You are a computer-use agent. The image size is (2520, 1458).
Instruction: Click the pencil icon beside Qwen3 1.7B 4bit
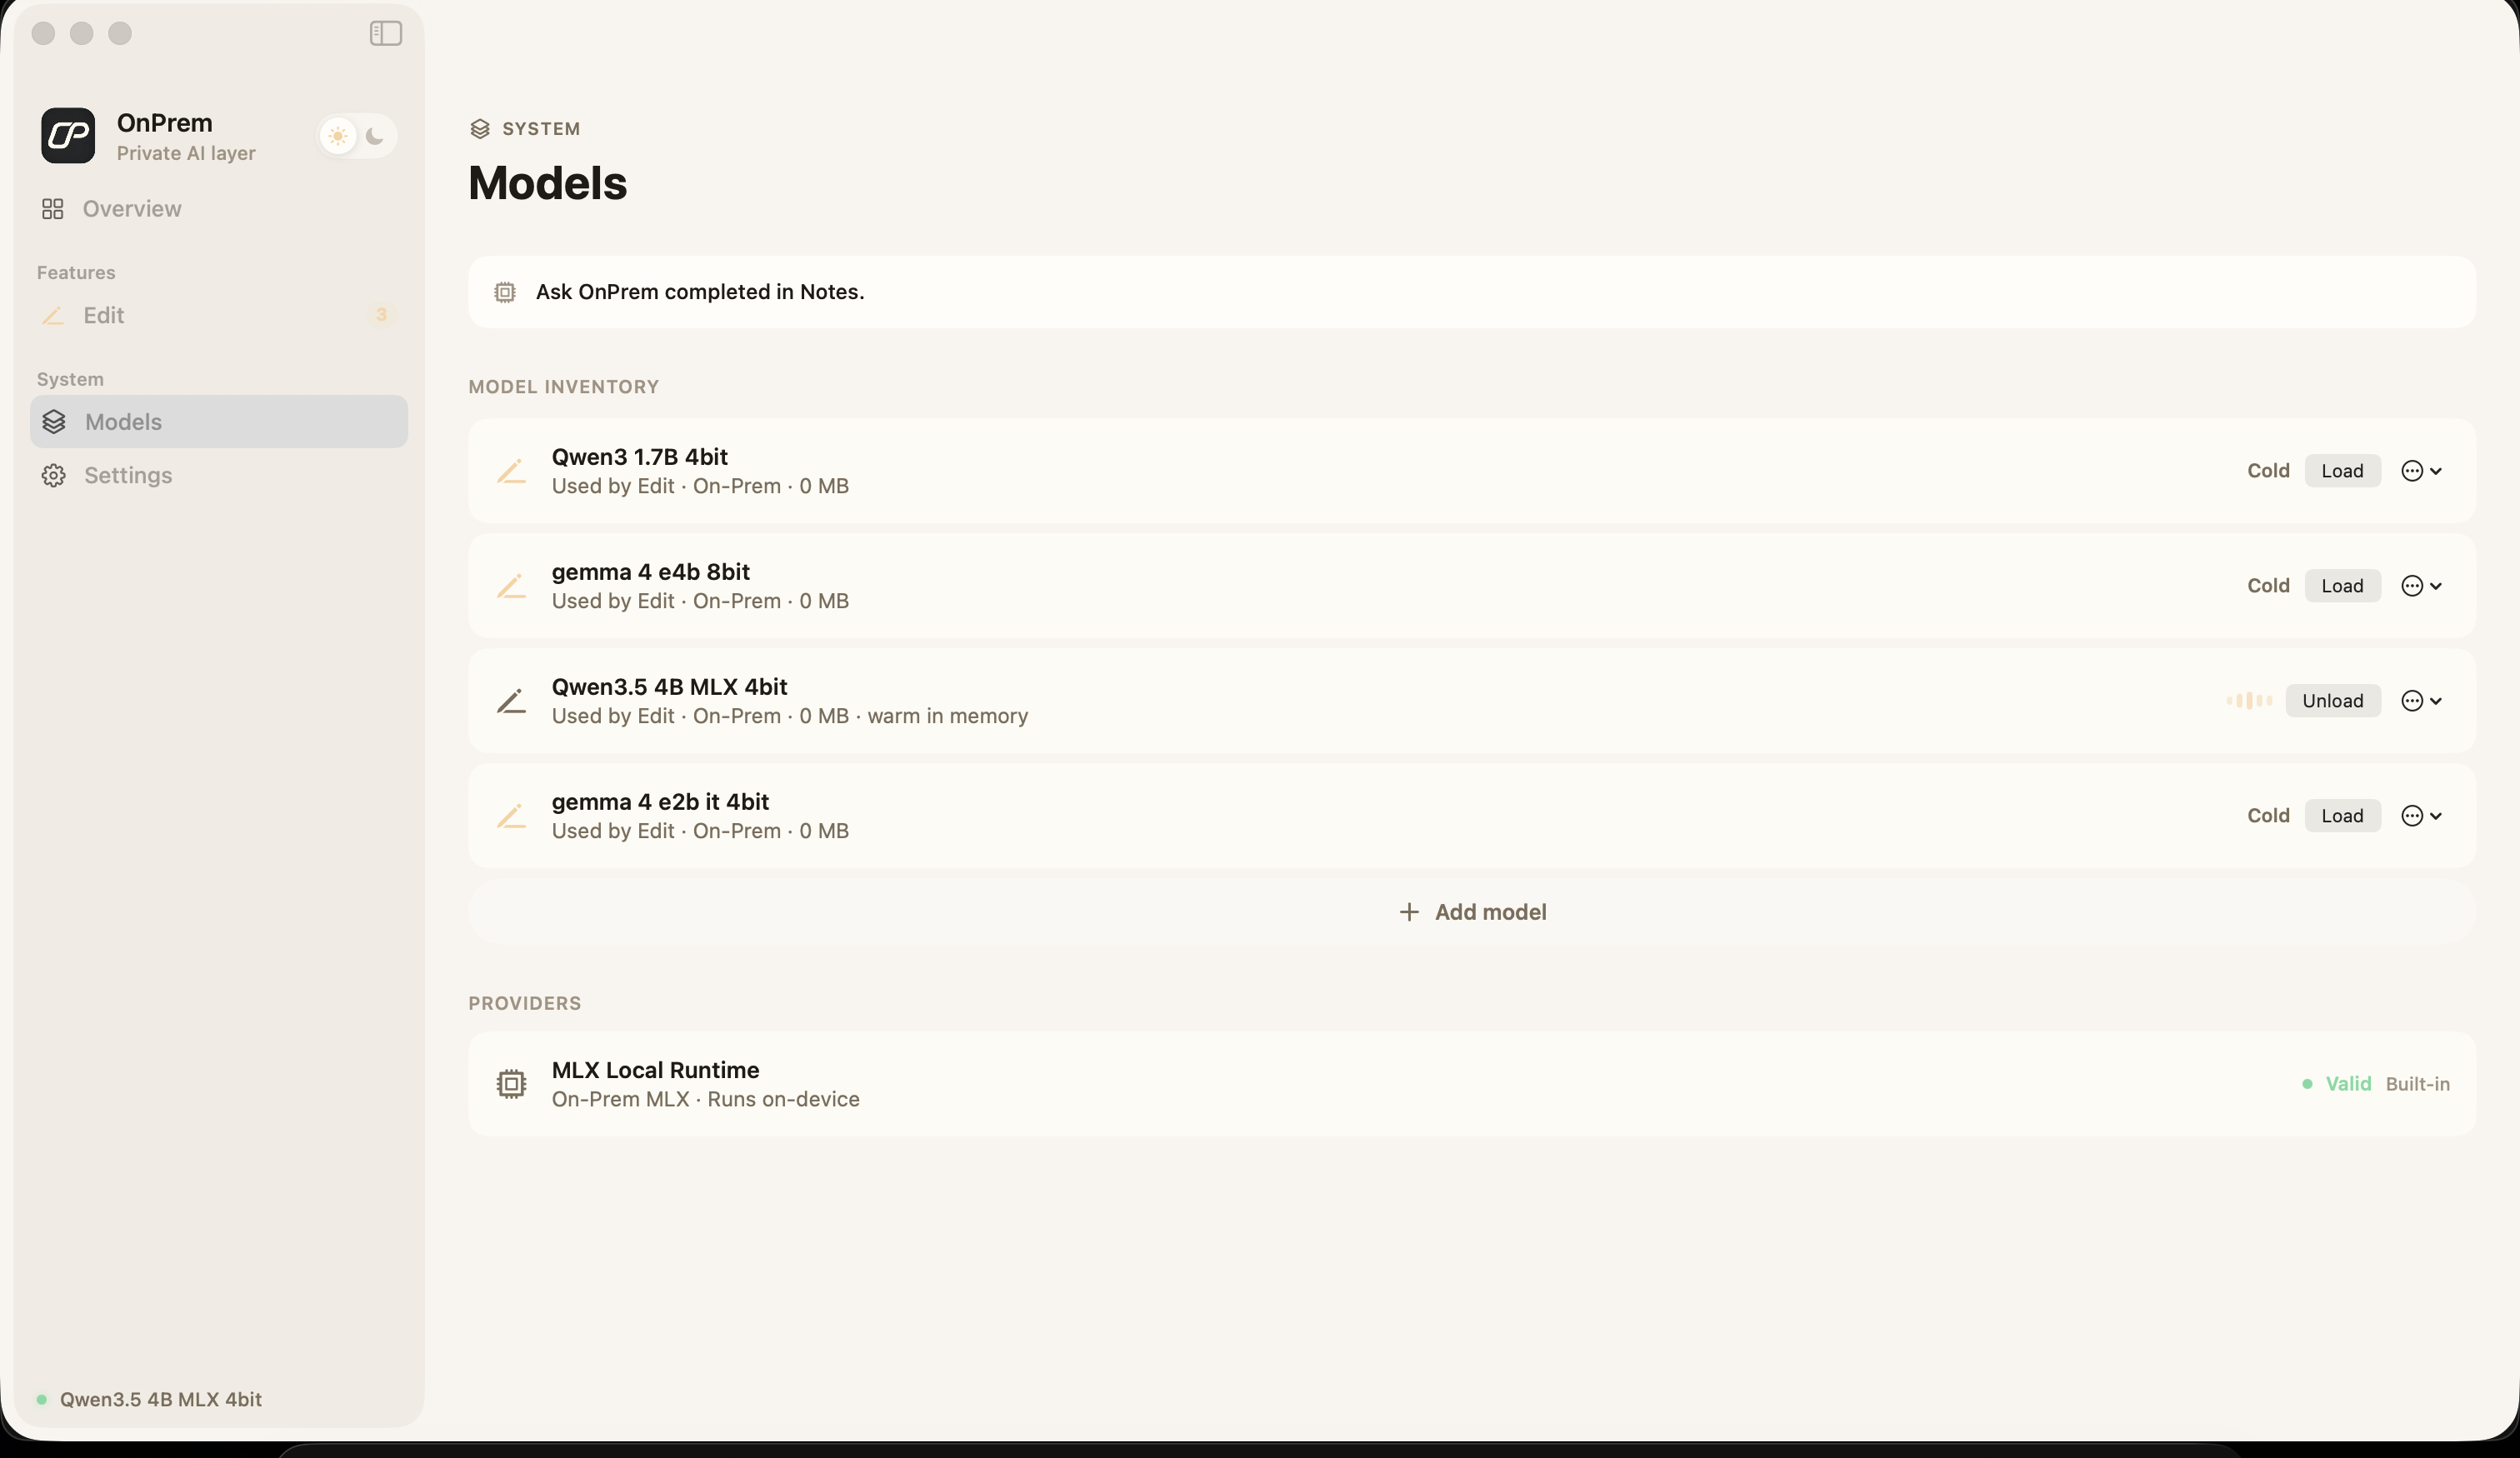point(512,470)
